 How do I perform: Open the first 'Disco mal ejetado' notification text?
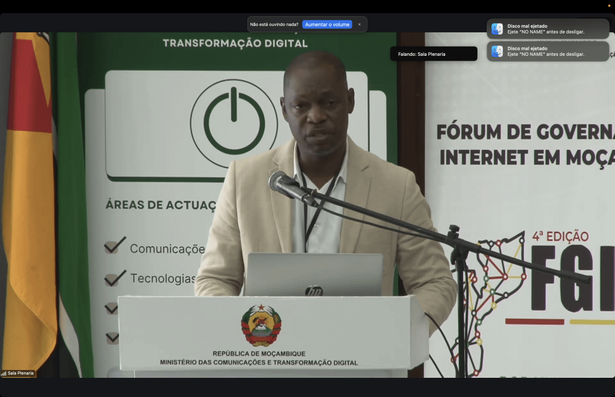tap(545, 29)
